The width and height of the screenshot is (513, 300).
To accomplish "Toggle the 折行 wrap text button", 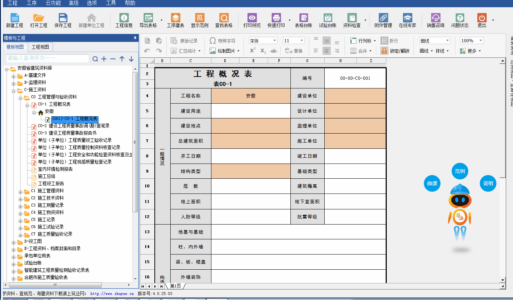I will [389, 41].
